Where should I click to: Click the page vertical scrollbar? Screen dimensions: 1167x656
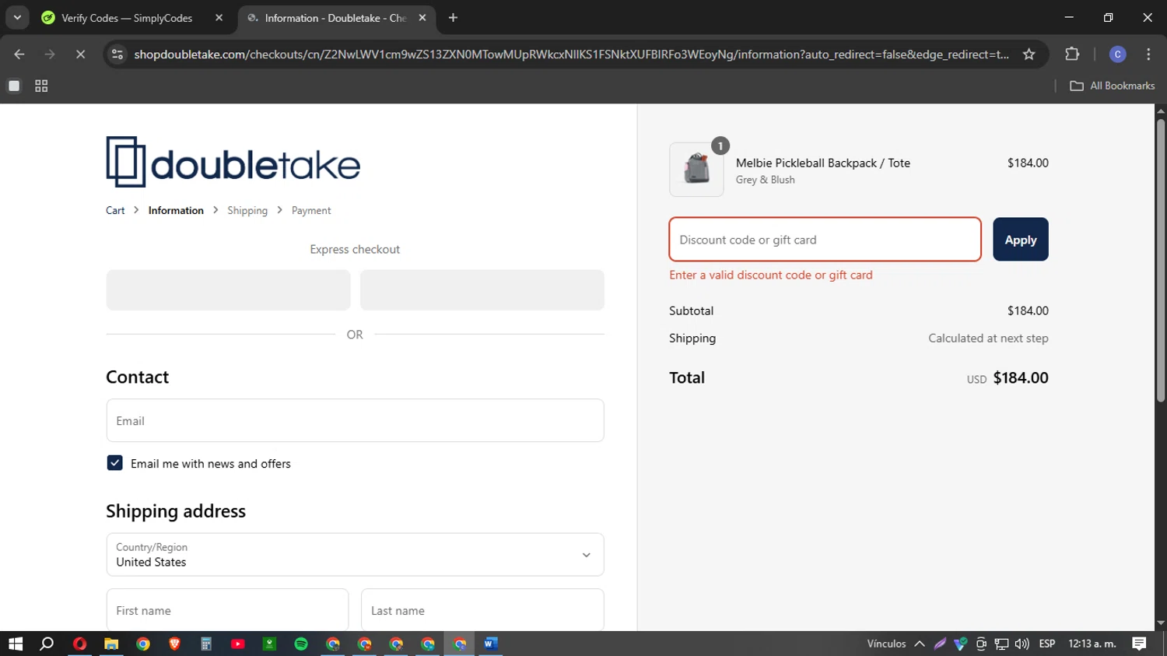pyautogui.click(x=1161, y=261)
